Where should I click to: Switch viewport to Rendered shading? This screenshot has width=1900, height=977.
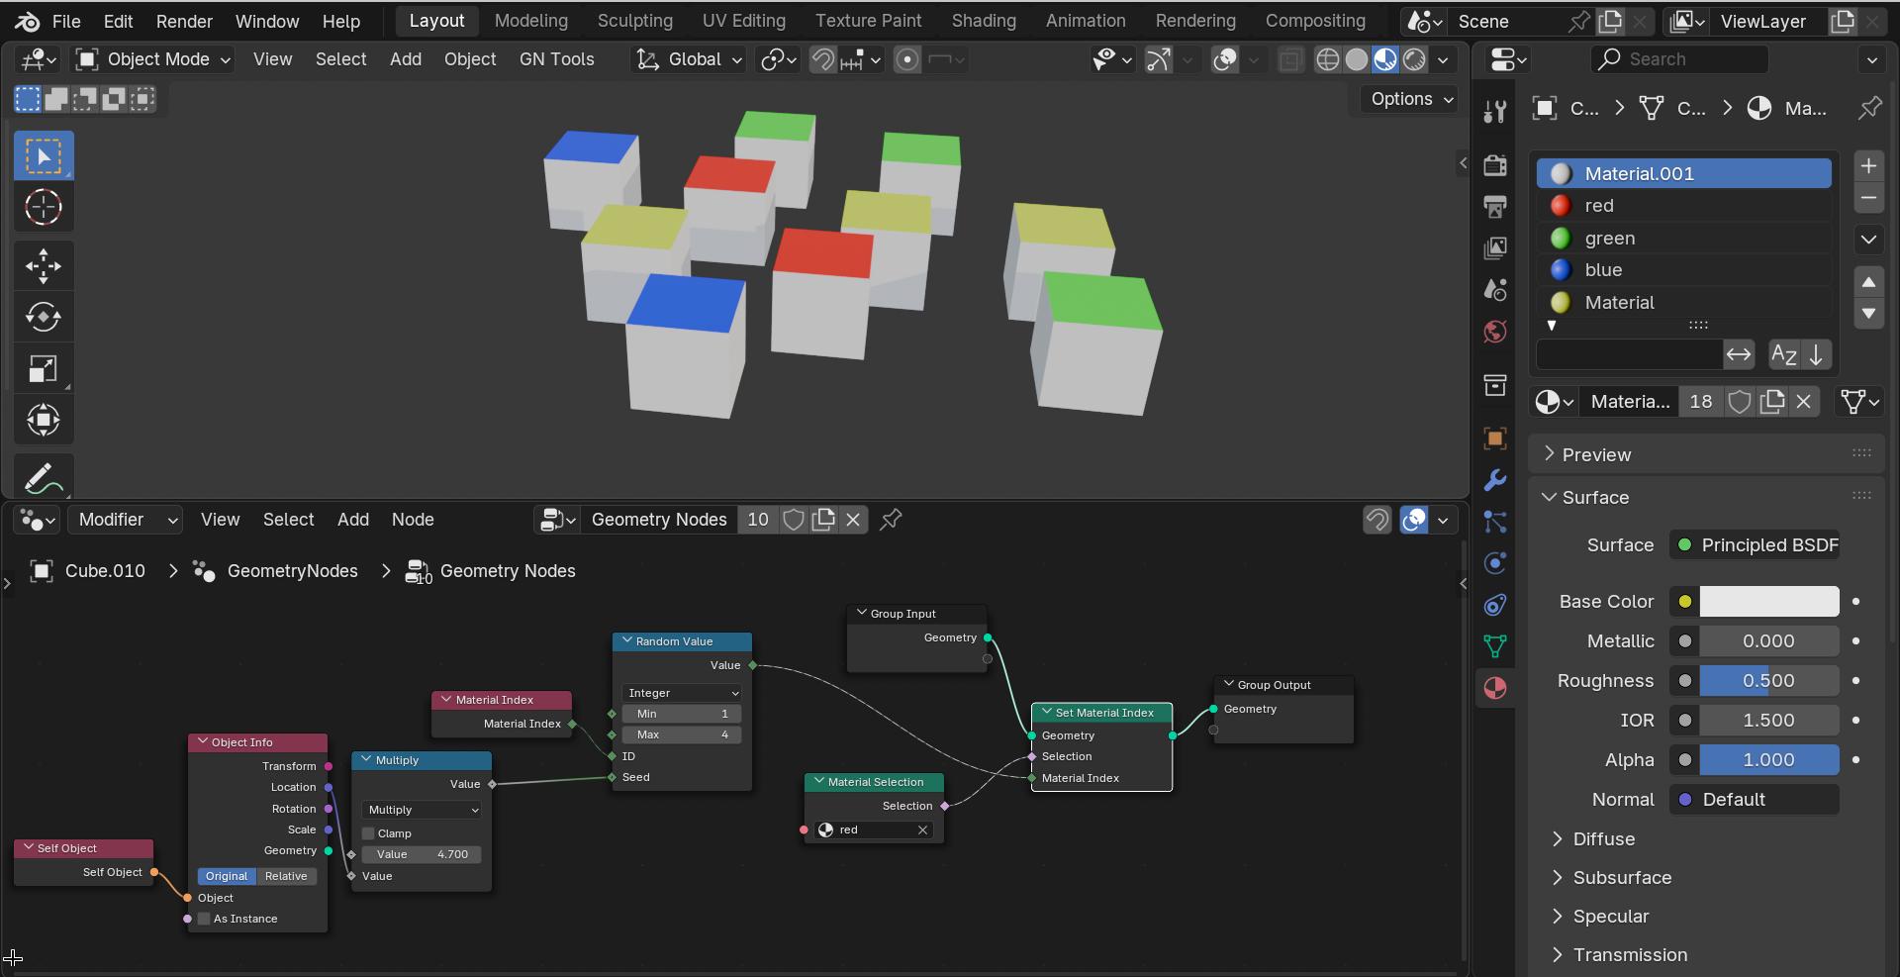click(x=1415, y=59)
